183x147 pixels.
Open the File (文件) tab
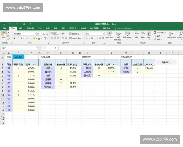4,28
